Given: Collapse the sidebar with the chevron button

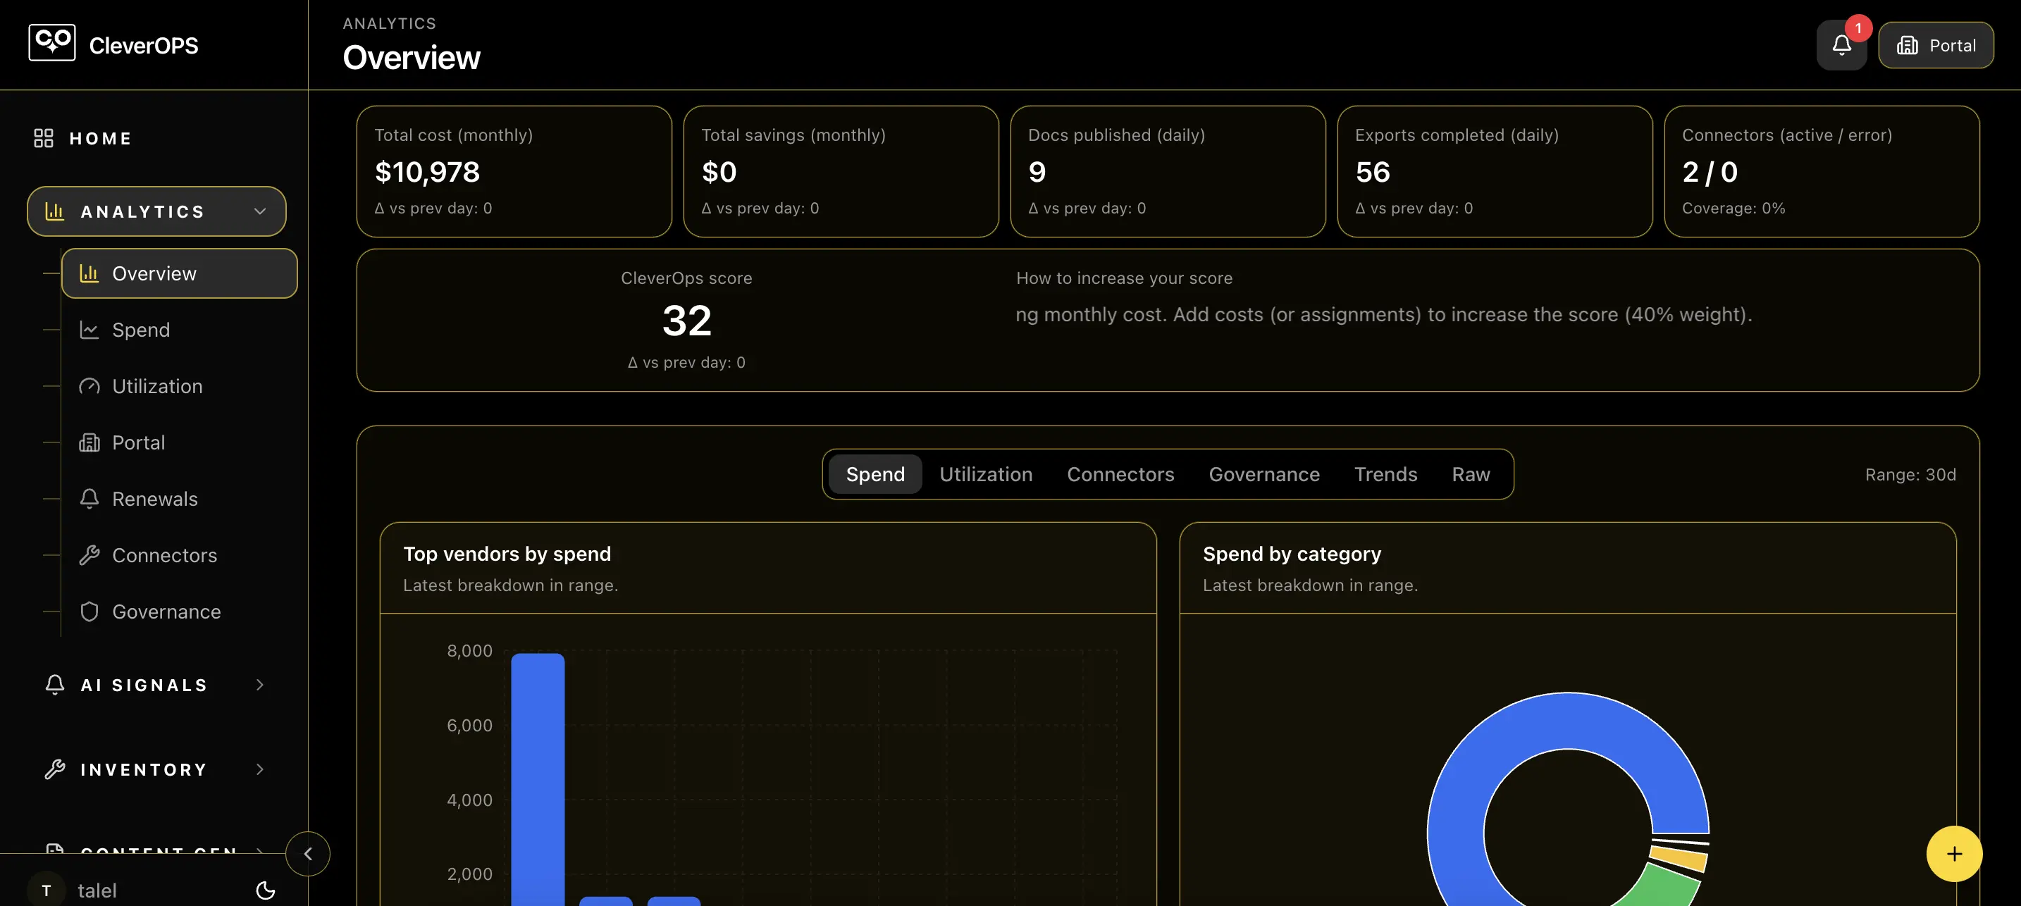Looking at the screenshot, I should (307, 855).
